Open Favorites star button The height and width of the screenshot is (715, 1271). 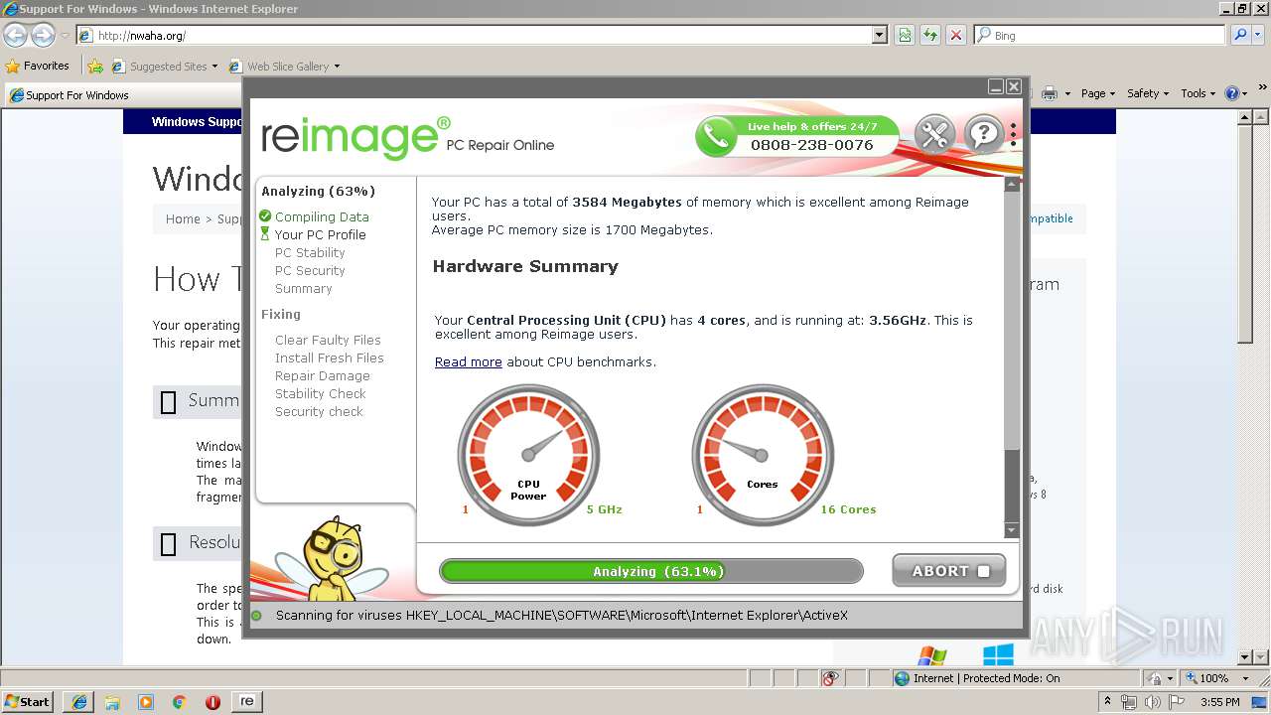(x=13, y=67)
